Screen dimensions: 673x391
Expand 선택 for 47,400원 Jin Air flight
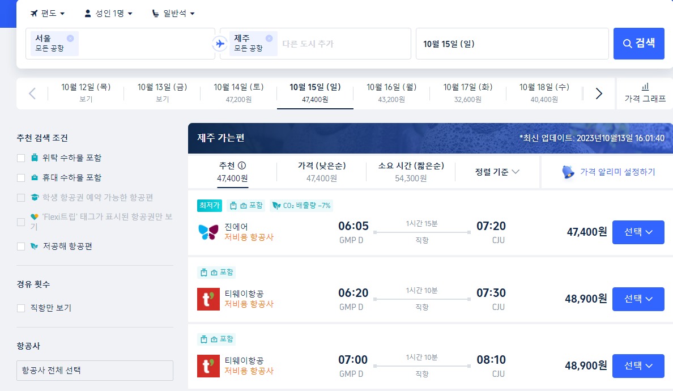point(638,232)
